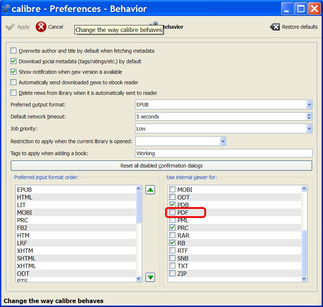Select LIT in input format order
The image size is (323, 307).
75,205
